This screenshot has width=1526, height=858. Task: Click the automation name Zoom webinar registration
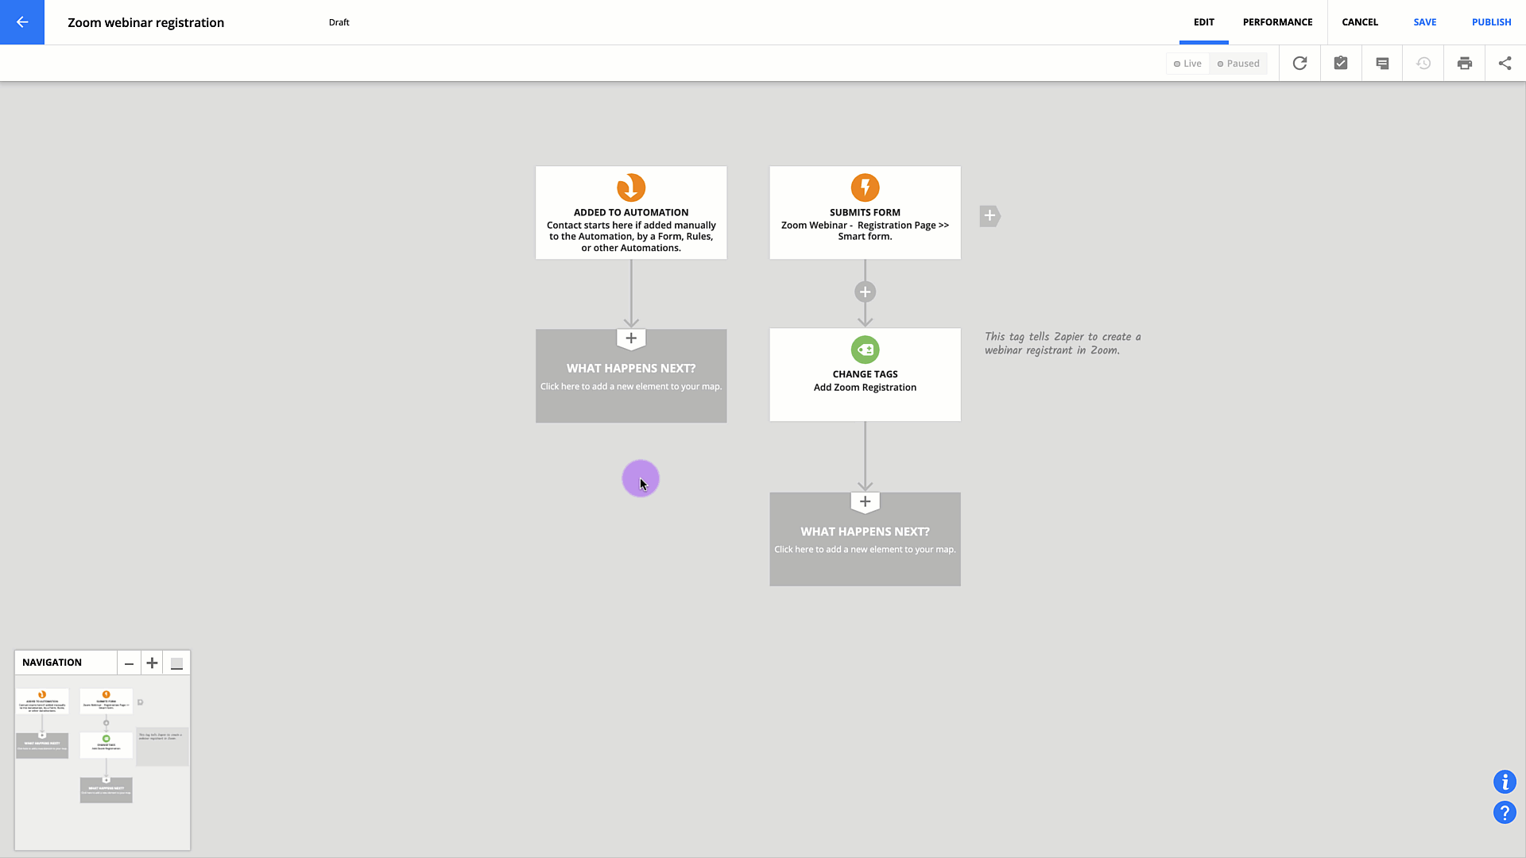[x=145, y=22]
